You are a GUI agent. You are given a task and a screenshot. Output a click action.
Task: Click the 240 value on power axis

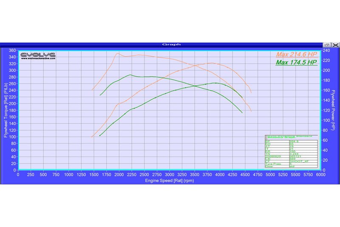[x=326, y=50]
